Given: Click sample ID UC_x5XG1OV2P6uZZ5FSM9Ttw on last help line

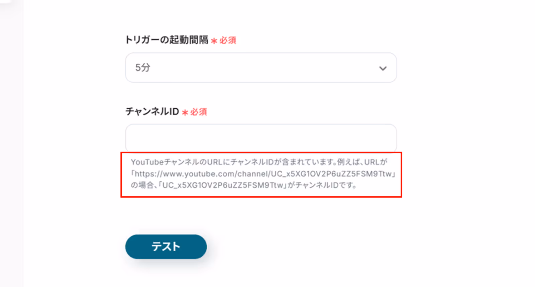Looking at the screenshot, I should [x=223, y=185].
